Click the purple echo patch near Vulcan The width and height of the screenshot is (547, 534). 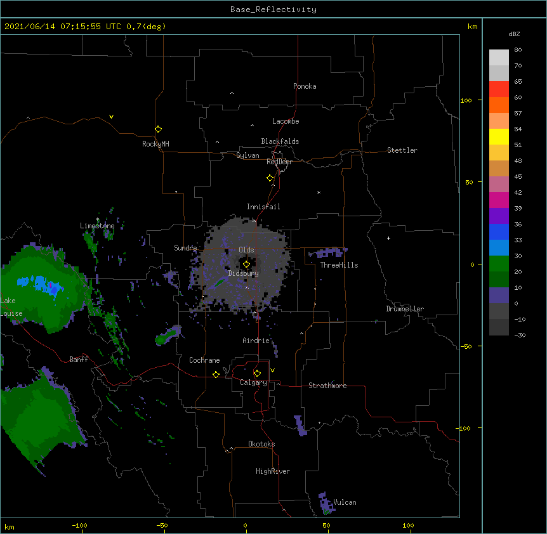point(326,503)
